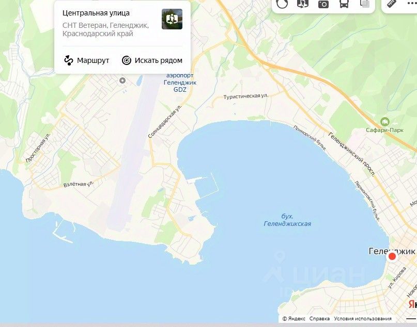Open the Центральная улица panorama thumbnail
Screen dimensions: 417x327
point(172,19)
